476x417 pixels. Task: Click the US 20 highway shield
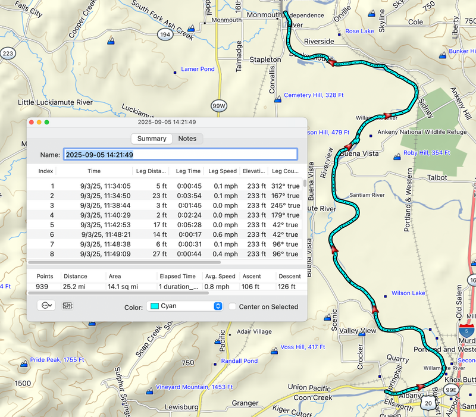(x=428, y=403)
